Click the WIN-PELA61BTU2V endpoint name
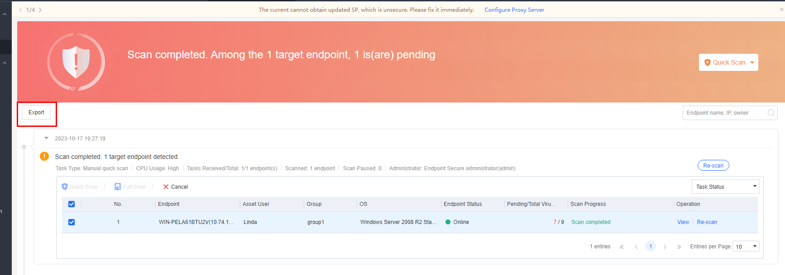Viewport: 785px width, 275px height. click(196, 222)
